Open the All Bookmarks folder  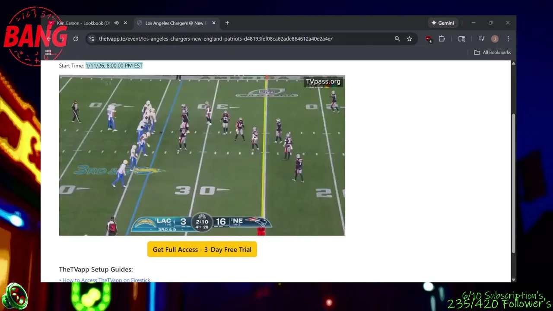point(492,52)
